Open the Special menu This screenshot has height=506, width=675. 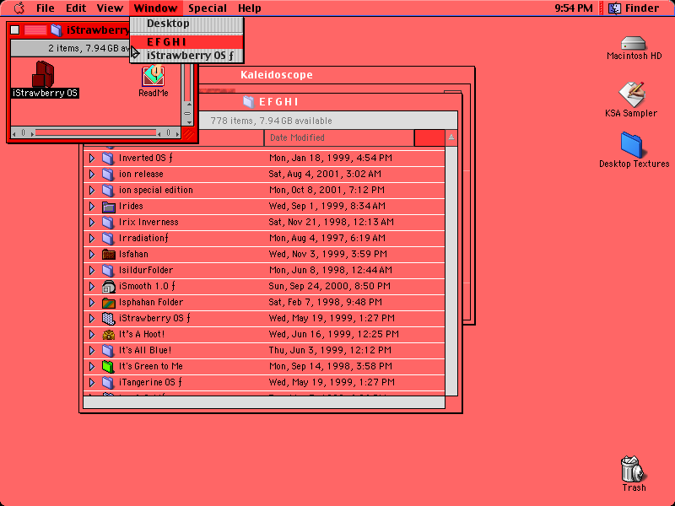pyautogui.click(x=208, y=8)
